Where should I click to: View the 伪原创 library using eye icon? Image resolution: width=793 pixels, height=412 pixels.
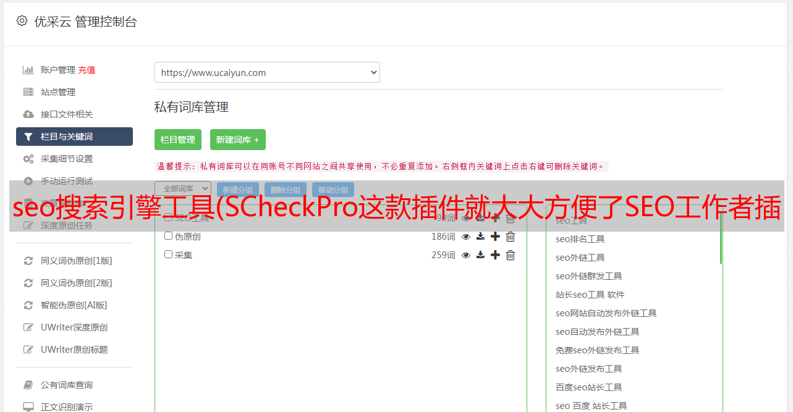coord(466,237)
